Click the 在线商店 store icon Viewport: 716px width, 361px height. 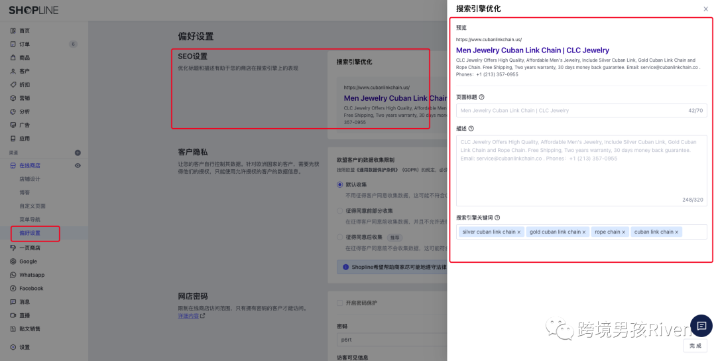coord(13,165)
